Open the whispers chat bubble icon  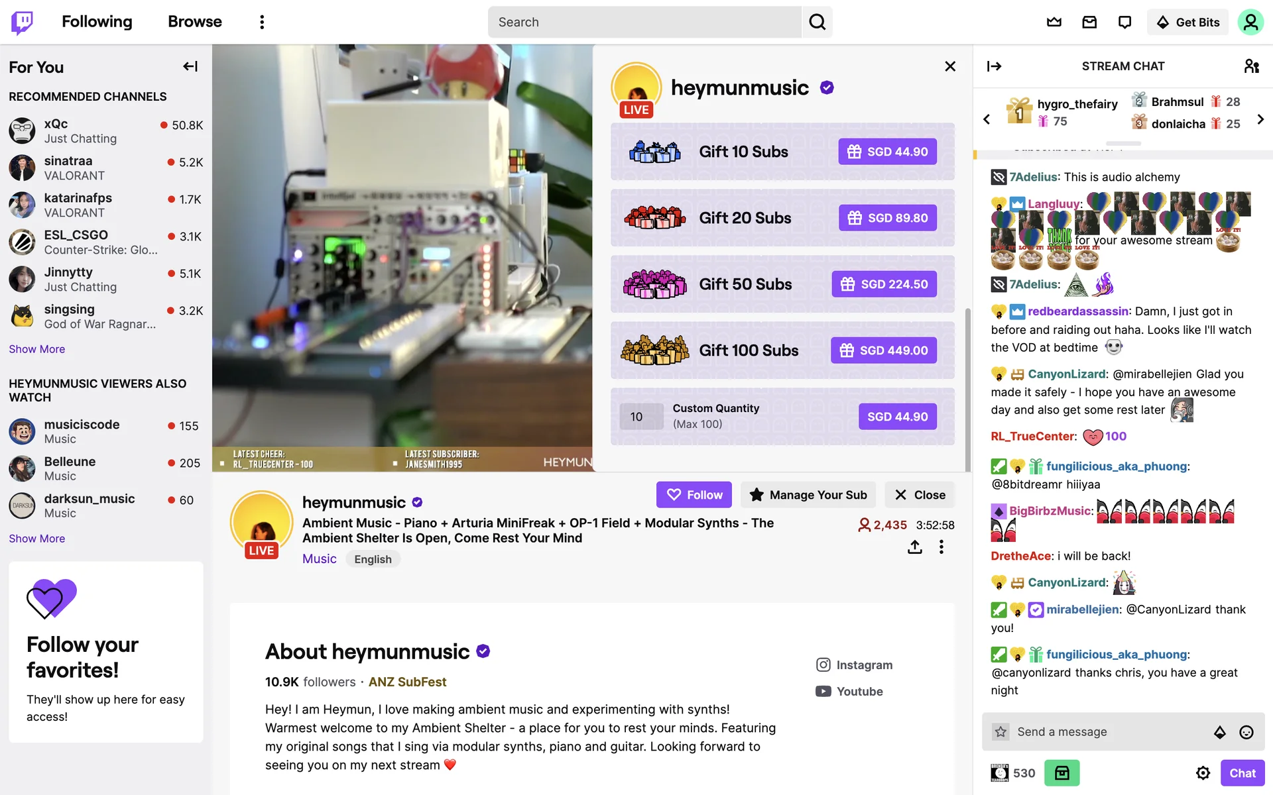[1124, 22]
